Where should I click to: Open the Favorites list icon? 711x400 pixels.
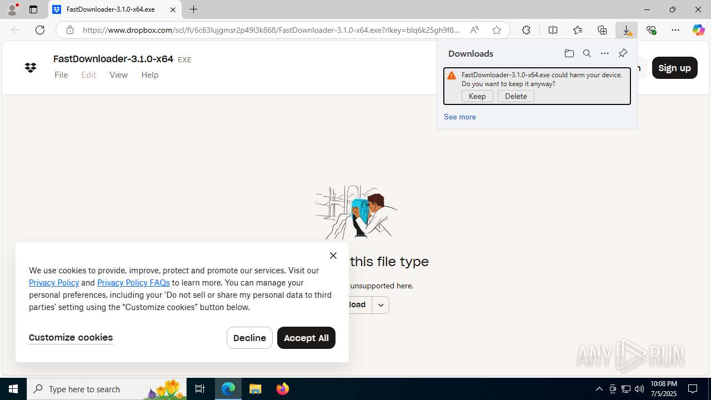click(x=578, y=30)
